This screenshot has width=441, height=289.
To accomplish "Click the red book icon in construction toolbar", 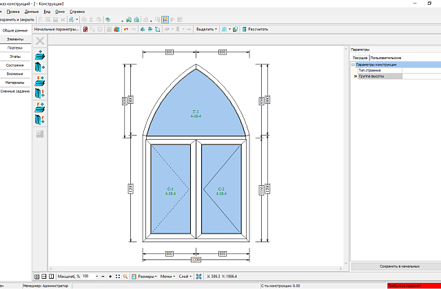I will (x=85, y=29).
